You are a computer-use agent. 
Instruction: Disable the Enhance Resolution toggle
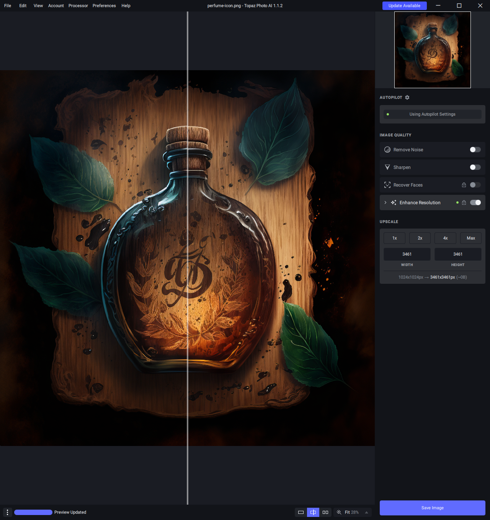[475, 202]
